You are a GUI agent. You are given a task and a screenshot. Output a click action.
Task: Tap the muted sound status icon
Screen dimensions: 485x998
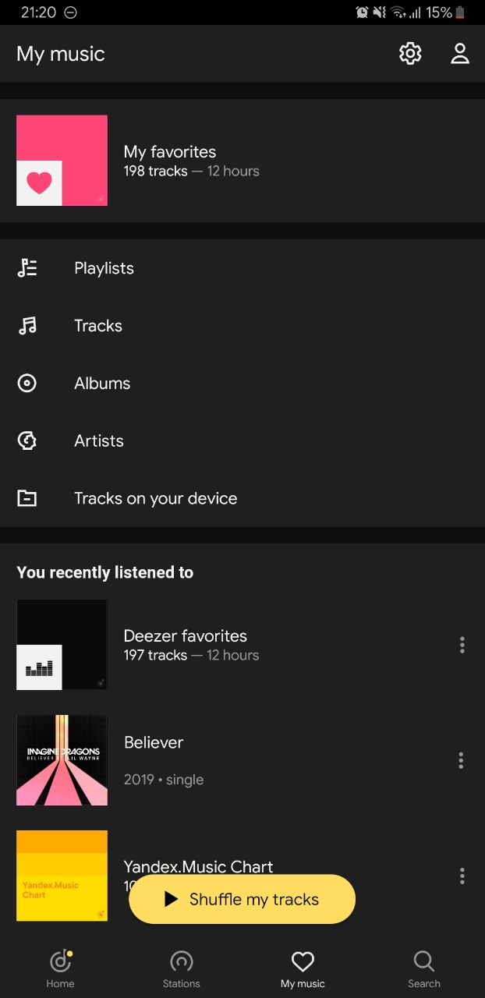[380, 12]
